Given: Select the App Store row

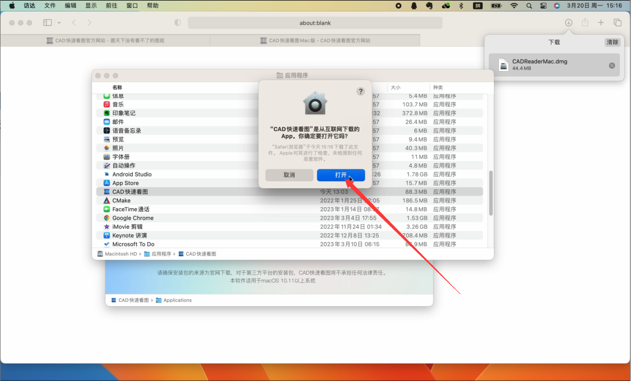Looking at the screenshot, I should (x=290, y=183).
